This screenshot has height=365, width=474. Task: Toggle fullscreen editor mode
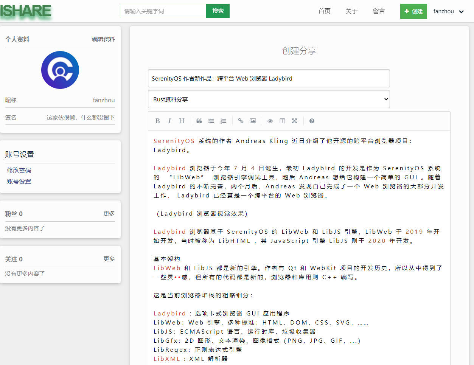294,121
